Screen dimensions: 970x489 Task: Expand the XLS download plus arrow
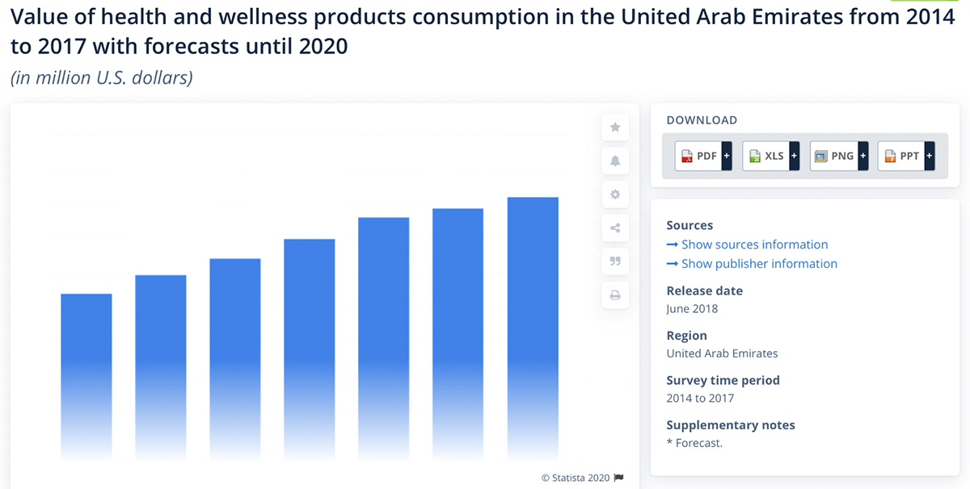[794, 156]
